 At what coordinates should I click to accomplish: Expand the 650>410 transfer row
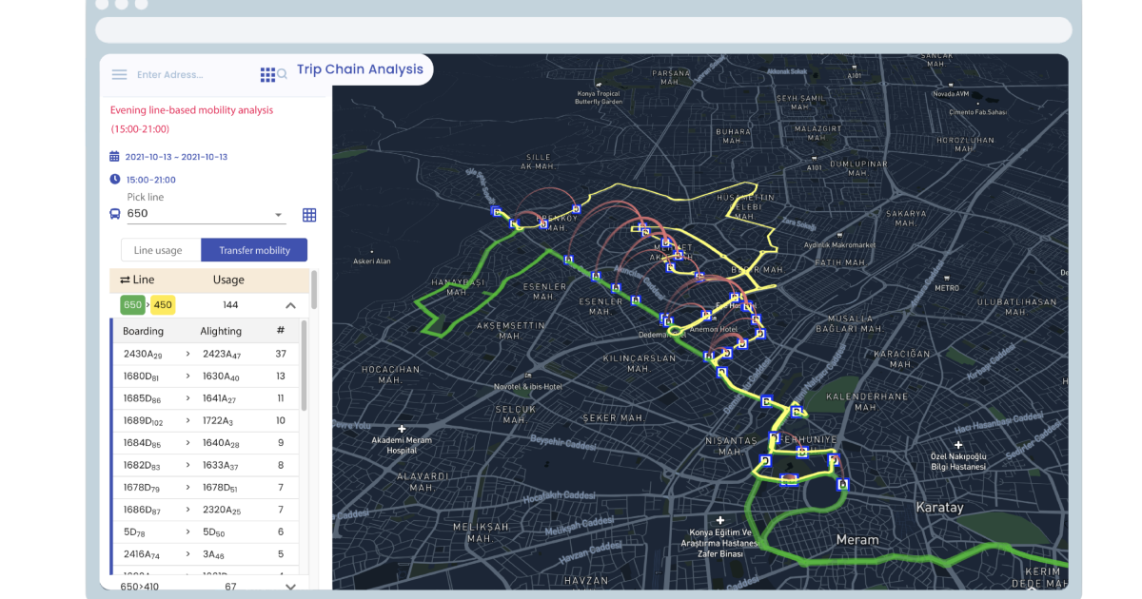[290, 587]
